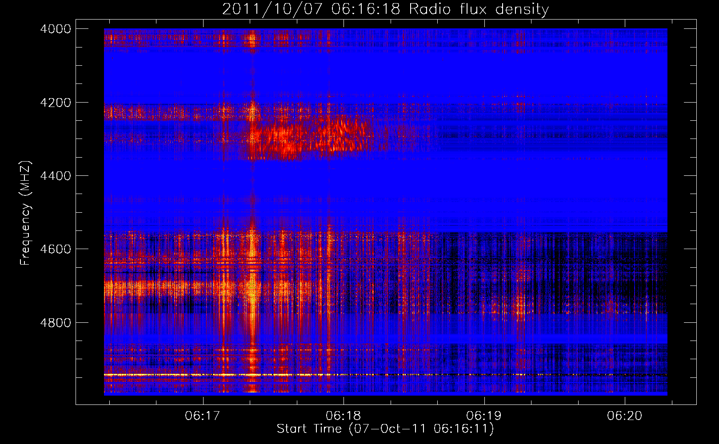The image size is (719, 444).
Task: Click the 'Frequency (MHZ)' y-axis title
Action: tap(26, 213)
